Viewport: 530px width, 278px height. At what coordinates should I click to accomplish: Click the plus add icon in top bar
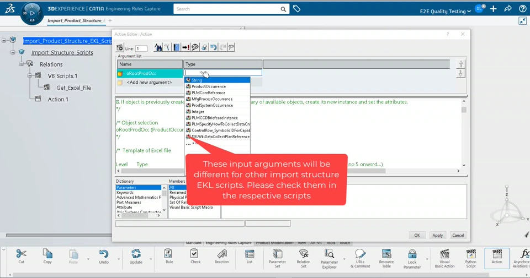tap(493, 9)
